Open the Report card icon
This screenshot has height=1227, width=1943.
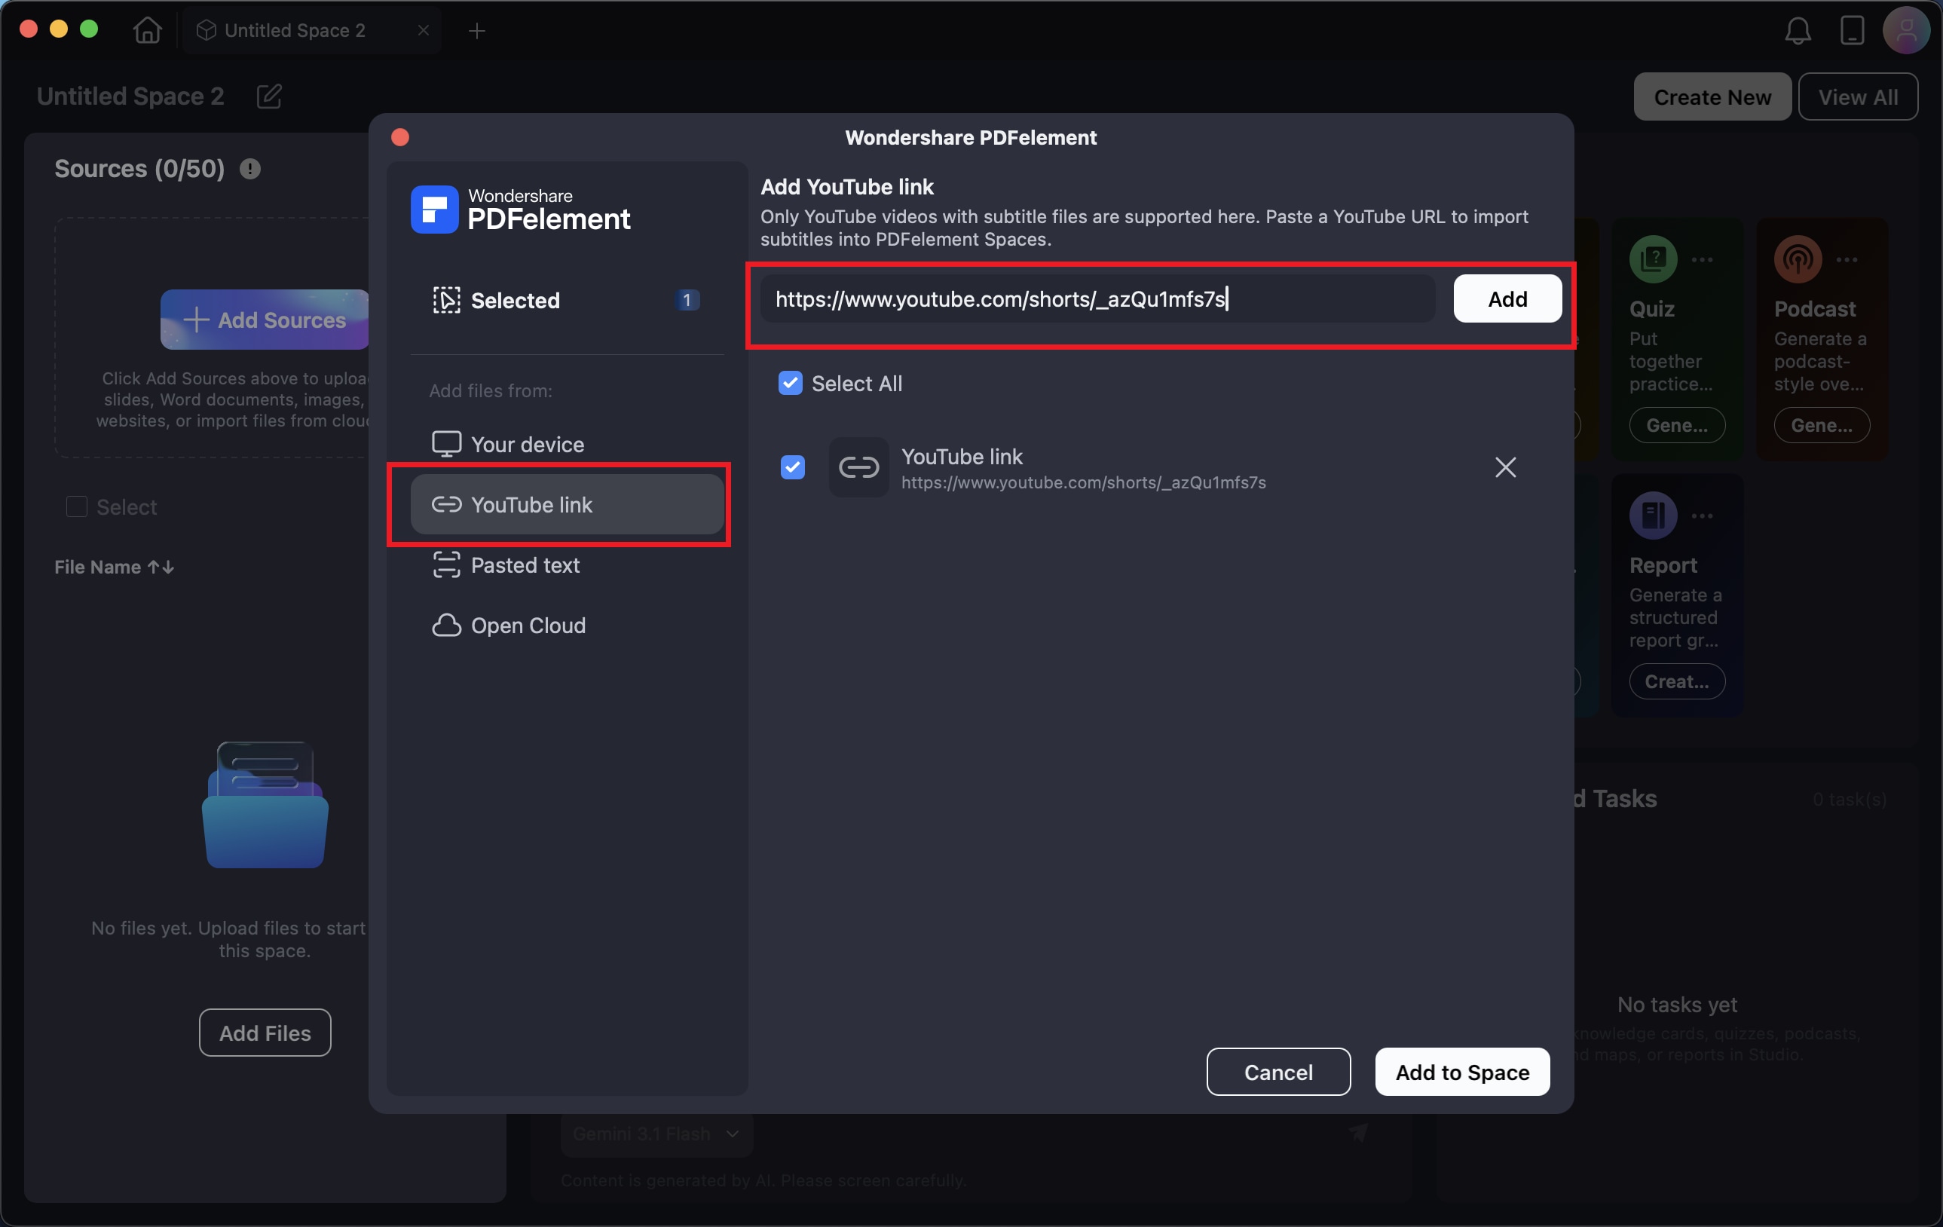[1654, 515]
